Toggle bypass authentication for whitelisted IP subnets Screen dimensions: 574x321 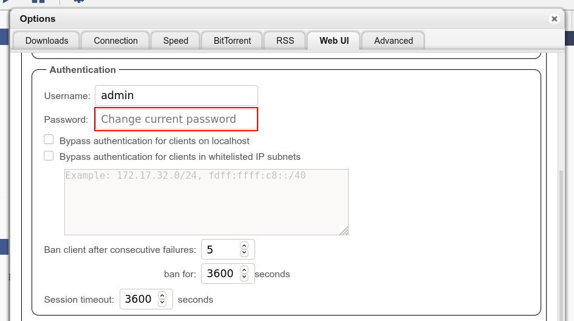tap(49, 156)
